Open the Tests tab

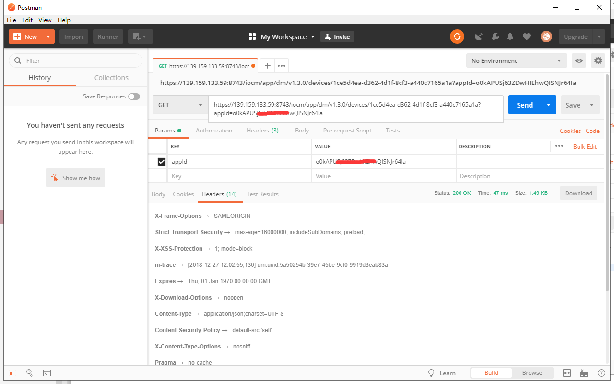[392, 131]
